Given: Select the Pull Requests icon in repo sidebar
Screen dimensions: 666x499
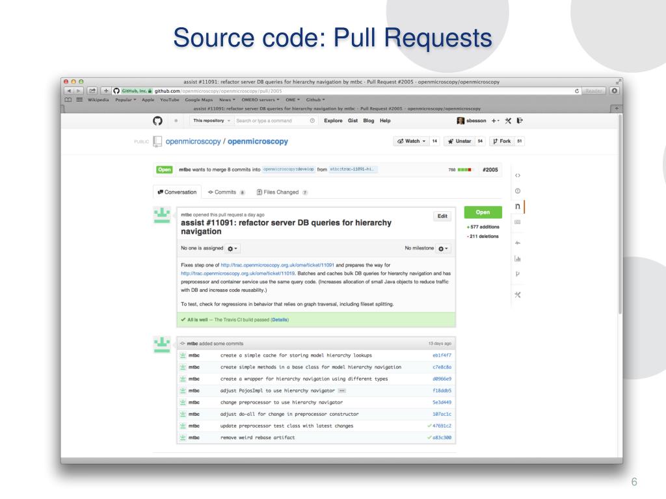Looking at the screenshot, I should [x=517, y=206].
